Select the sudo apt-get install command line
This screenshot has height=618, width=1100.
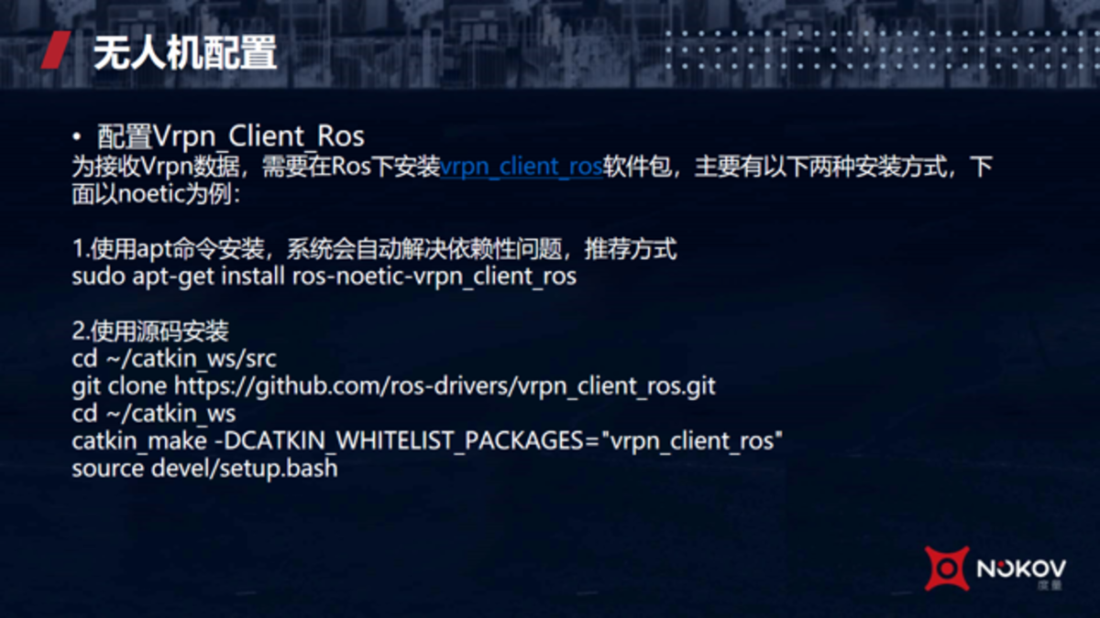pyautogui.click(x=324, y=276)
